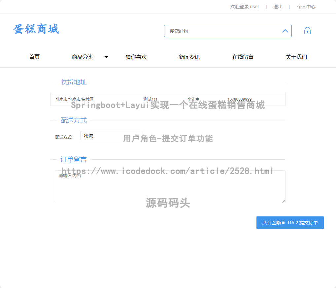Open the 配送方式 物流 select box
This screenshot has width=336, height=288.
[x=112, y=136]
